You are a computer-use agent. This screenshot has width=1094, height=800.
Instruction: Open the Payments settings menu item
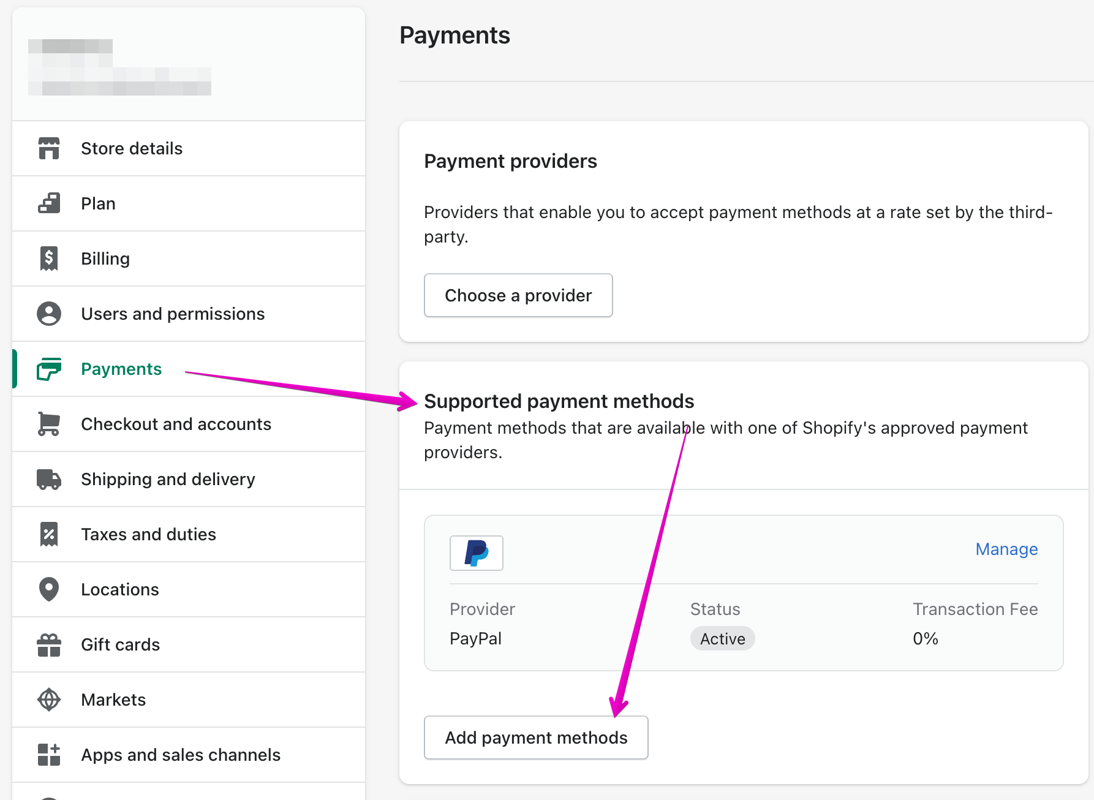pyautogui.click(x=121, y=369)
